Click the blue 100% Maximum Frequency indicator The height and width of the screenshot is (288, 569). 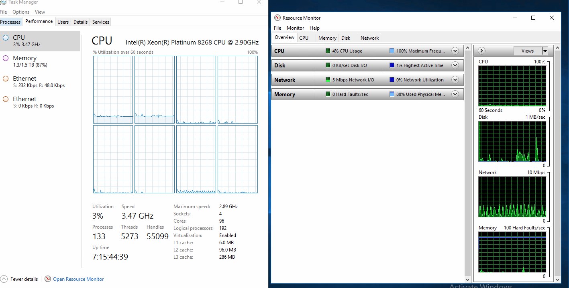coord(392,51)
